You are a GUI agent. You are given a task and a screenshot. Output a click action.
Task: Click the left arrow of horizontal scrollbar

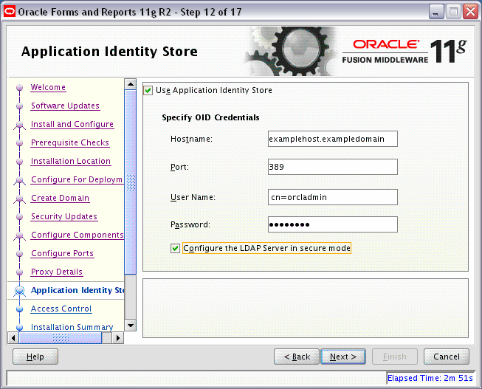point(13,338)
